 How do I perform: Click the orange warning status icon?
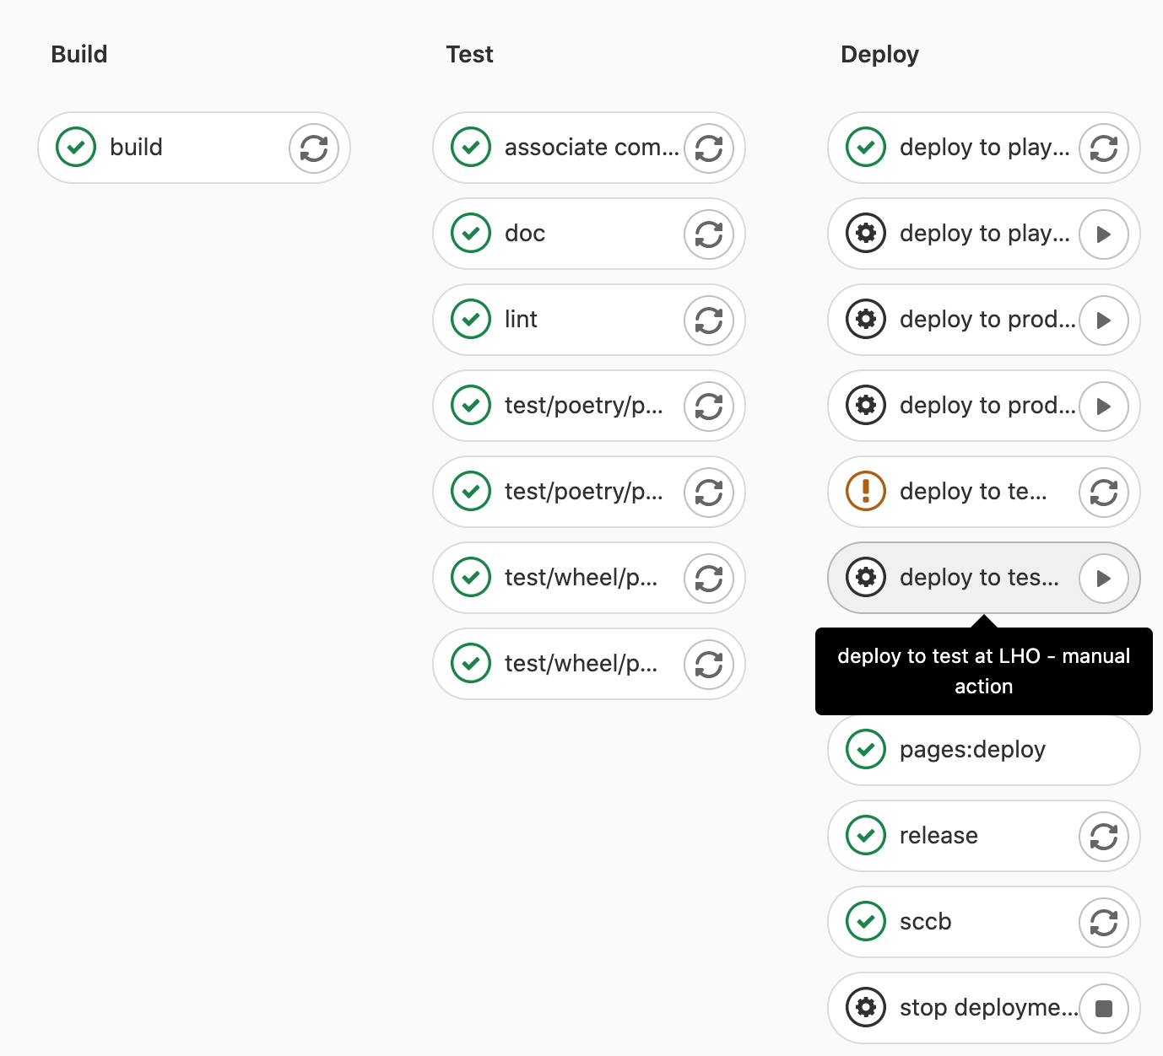pos(866,492)
